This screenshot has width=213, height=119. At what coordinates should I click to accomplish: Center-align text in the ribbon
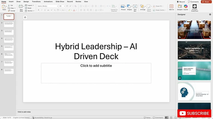pos(84,10)
